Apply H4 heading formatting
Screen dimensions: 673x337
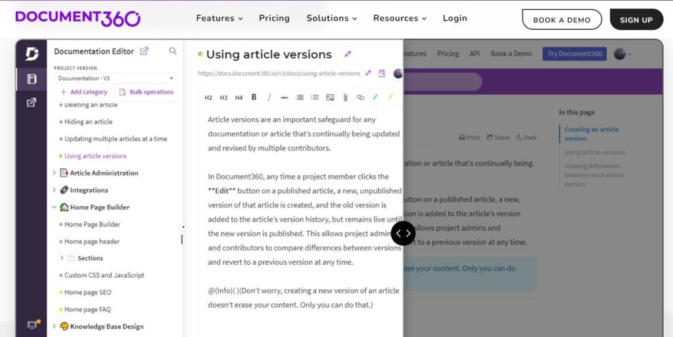239,98
